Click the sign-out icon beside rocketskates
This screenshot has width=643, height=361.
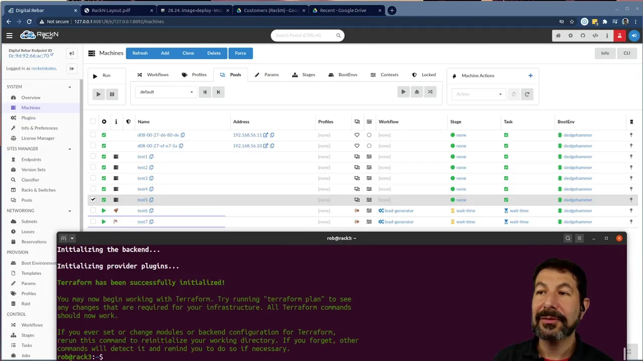(71, 68)
